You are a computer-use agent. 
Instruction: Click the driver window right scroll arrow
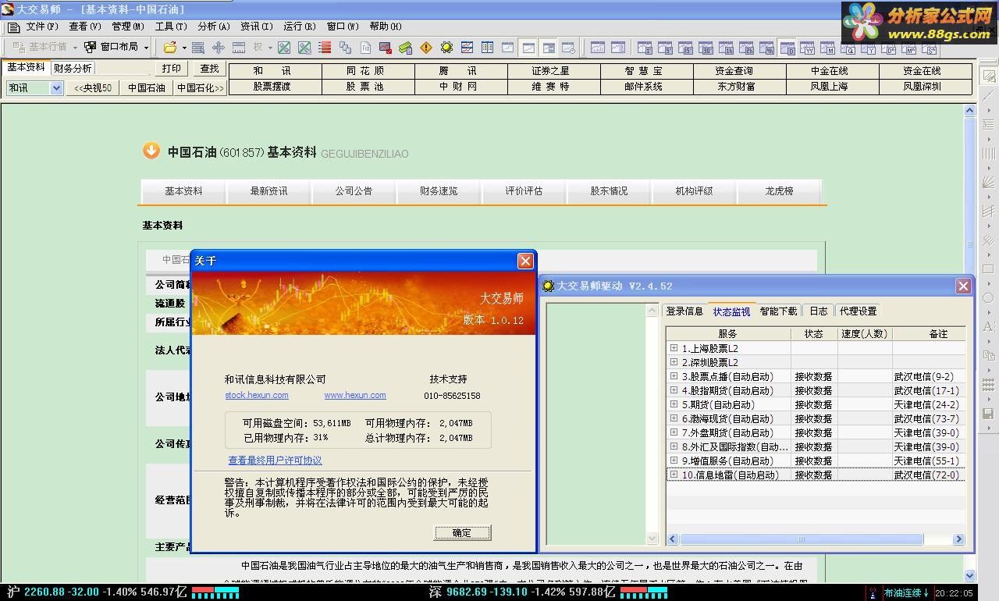(x=958, y=539)
